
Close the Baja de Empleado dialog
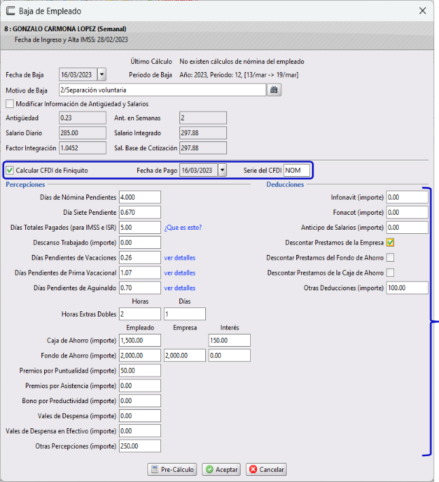(x=423, y=11)
